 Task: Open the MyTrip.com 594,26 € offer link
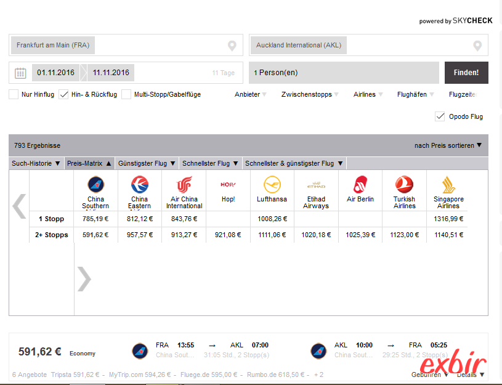pos(140,375)
